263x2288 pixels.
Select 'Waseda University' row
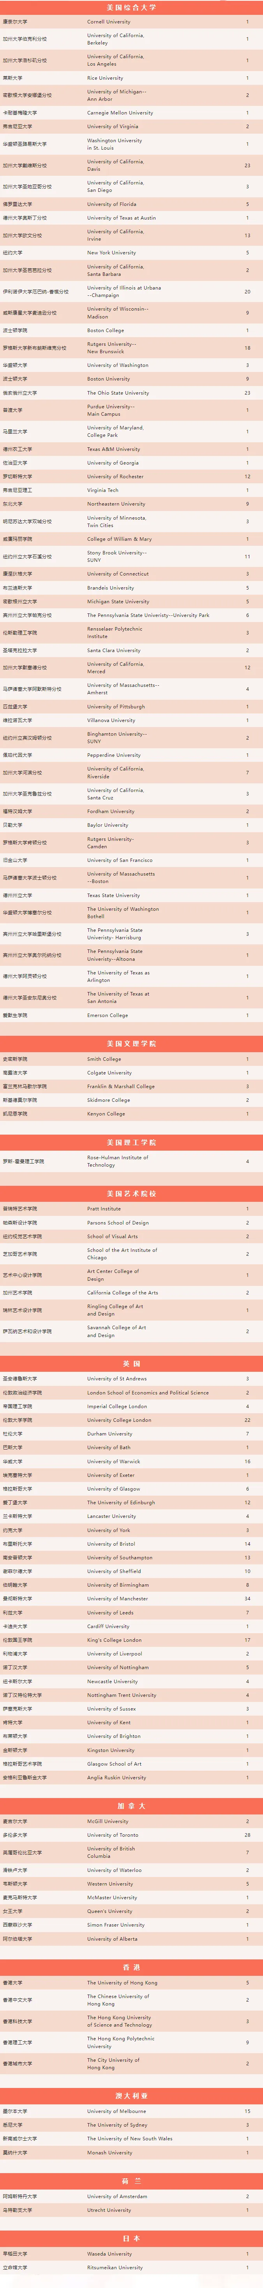tap(131, 2253)
